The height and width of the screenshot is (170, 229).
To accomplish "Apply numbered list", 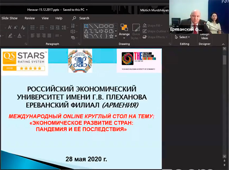I will pyautogui.click(x=42, y=27).
